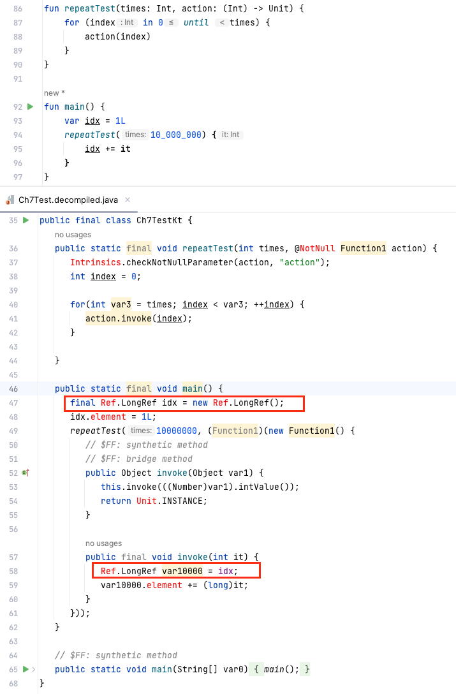
Task: Click 'idx += it' on Kotlin line 95
Action: [108, 149]
